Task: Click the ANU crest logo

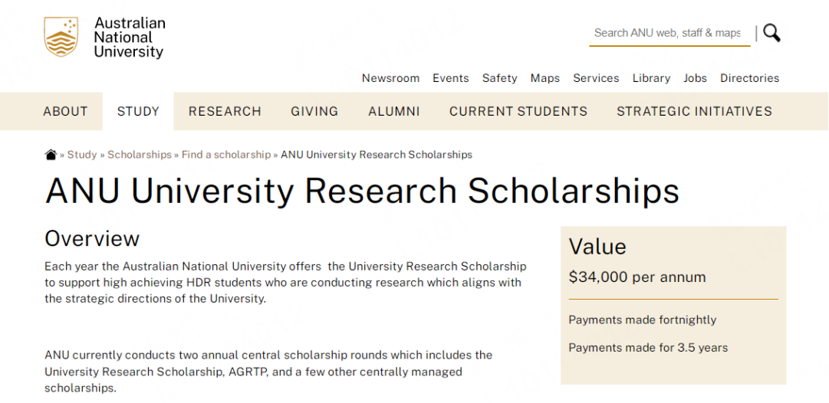Action: pyautogui.click(x=61, y=38)
